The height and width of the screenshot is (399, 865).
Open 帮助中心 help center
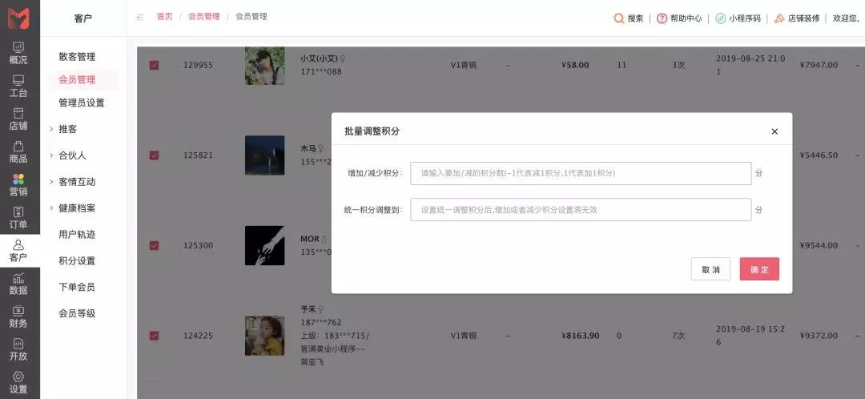(x=679, y=18)
